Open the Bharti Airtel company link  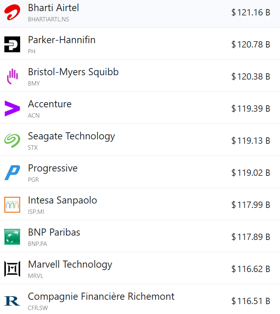point(53,8)
